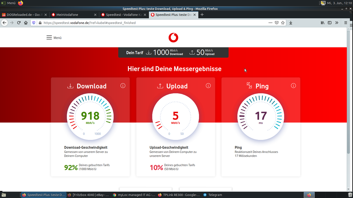Close the Speedtest - Vodafone Kabel tab
The image size is (353, 198).
tap(145, 14)
